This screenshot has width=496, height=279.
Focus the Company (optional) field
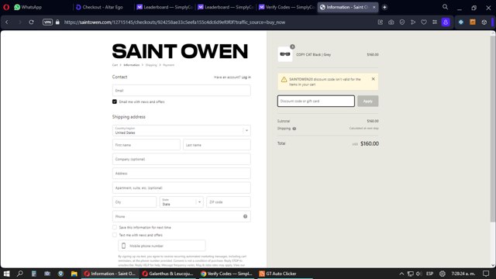pos(181,159)
